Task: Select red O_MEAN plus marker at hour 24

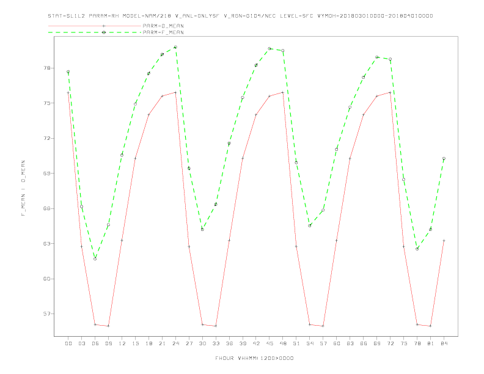Action: coord(175,92)
